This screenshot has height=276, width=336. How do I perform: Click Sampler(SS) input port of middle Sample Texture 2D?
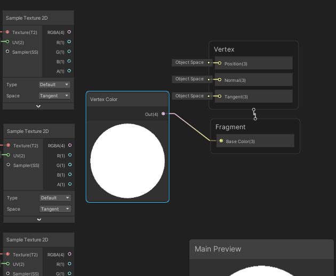[x=9, y=165]
